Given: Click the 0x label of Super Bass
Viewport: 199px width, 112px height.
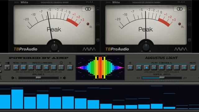Looking at the screenshot, I should (138, 78).
